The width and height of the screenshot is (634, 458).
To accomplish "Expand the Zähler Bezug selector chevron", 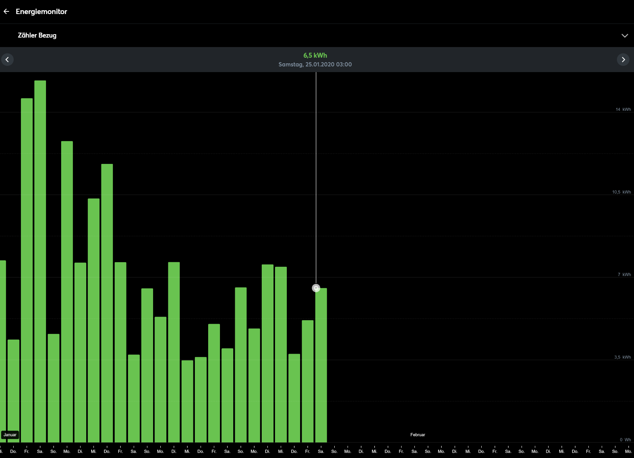I will coord(625,35).
